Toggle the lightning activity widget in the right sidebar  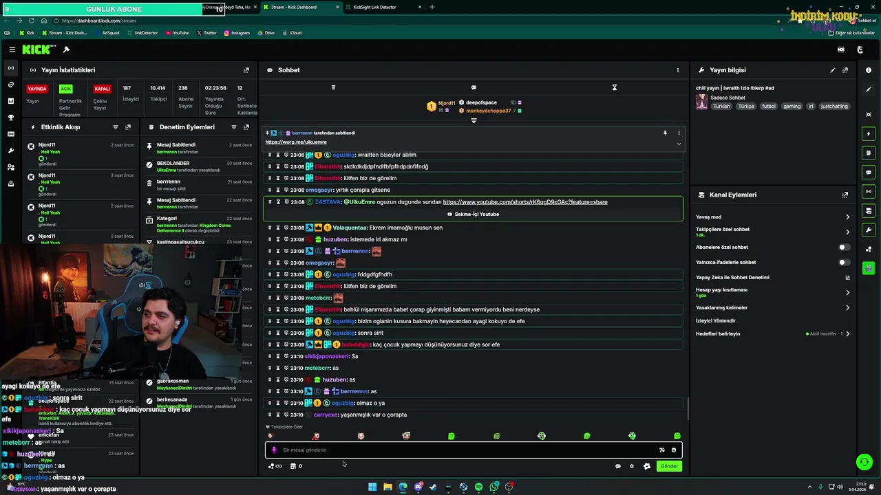pyautogui.click(x=869, y=133)
